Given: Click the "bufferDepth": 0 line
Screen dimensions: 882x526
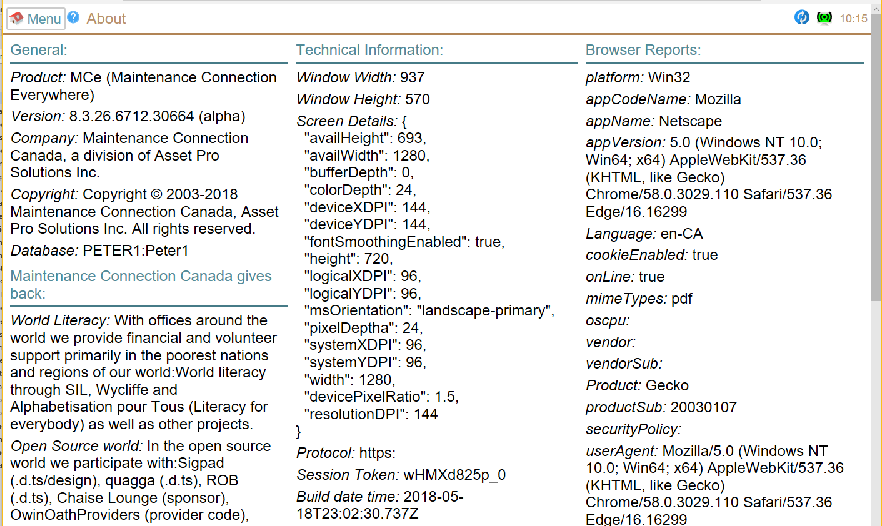Looking at the screenshot, I should [x=359, y=172].
